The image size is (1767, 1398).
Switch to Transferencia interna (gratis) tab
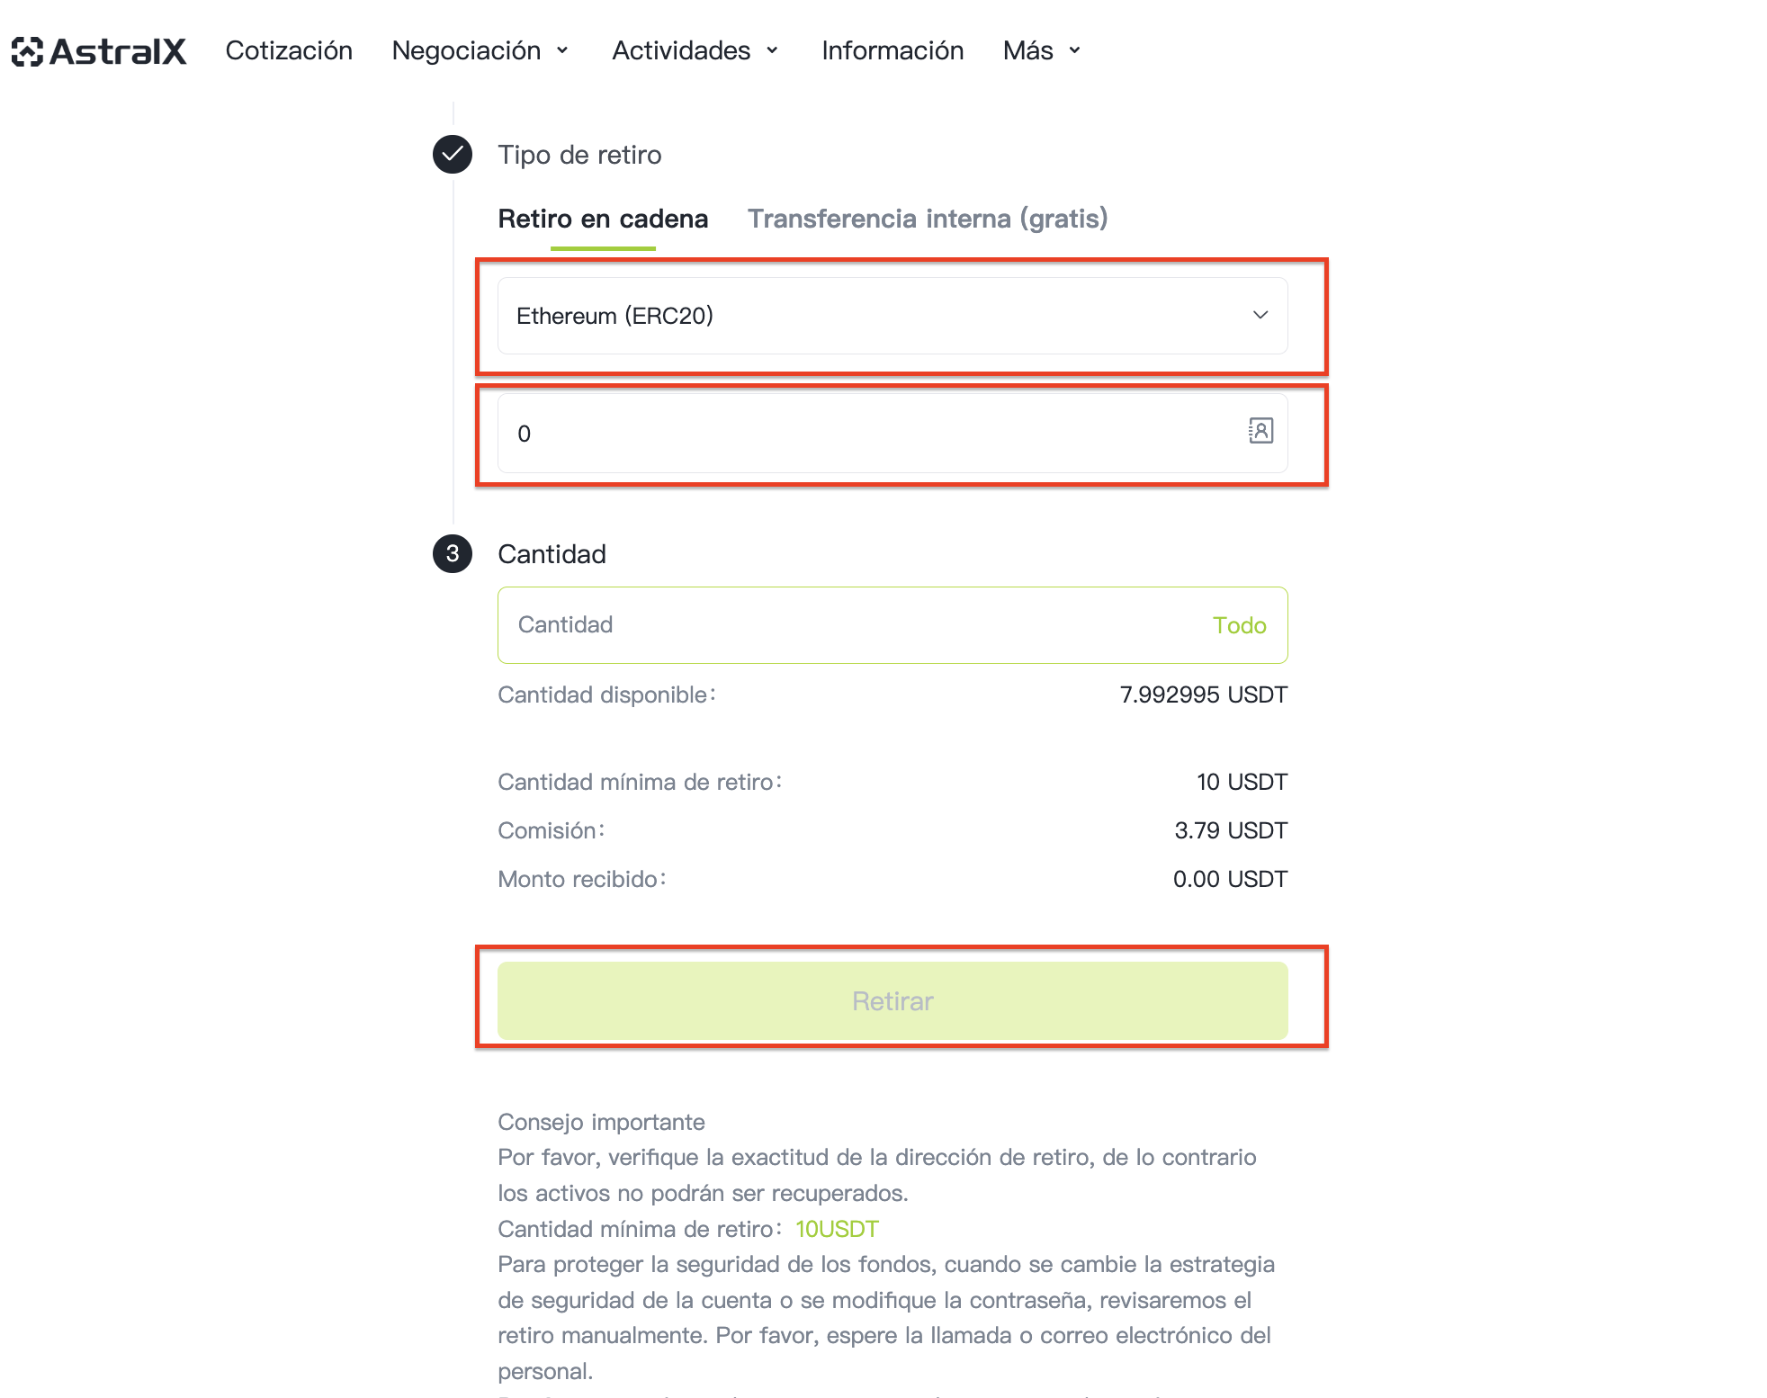(x=928, y=219)
